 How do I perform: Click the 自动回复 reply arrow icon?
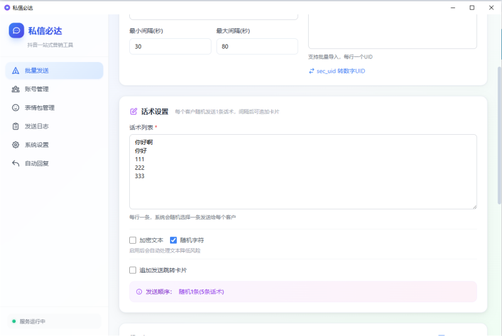click(15, 164)
